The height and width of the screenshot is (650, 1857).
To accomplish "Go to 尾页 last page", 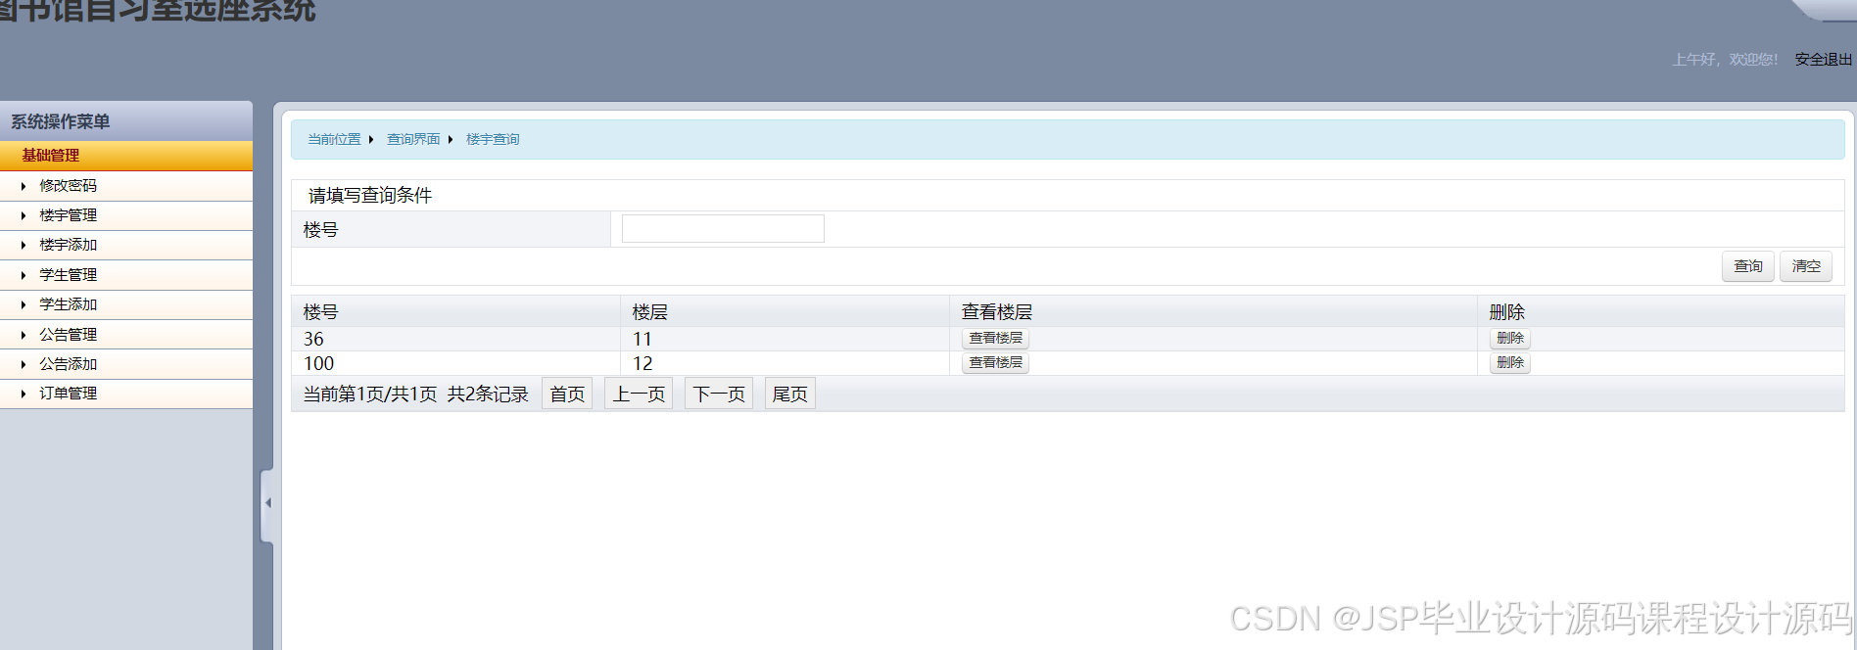I will pyautogui.click(x=790, y=395).
